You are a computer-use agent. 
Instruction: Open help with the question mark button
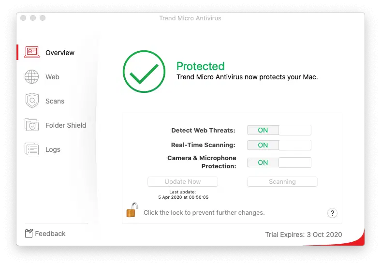click(x=332, y=213)
